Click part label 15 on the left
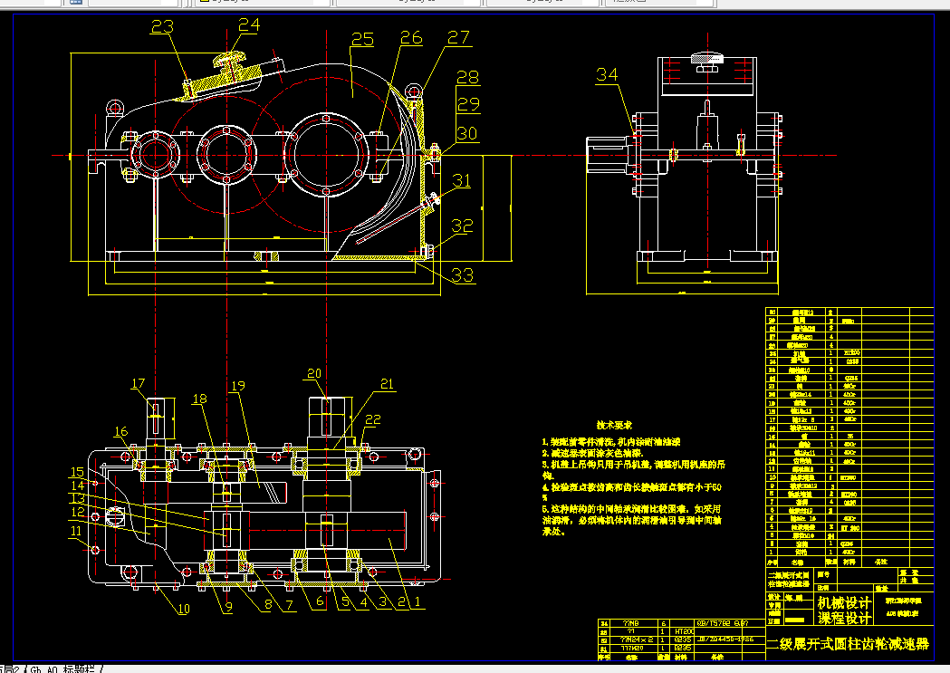 tap(77, 472)
